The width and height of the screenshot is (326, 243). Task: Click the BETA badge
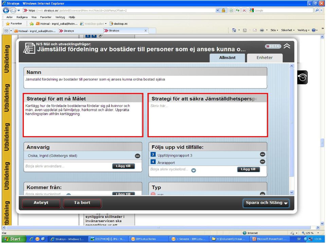(x=273, y=46)
